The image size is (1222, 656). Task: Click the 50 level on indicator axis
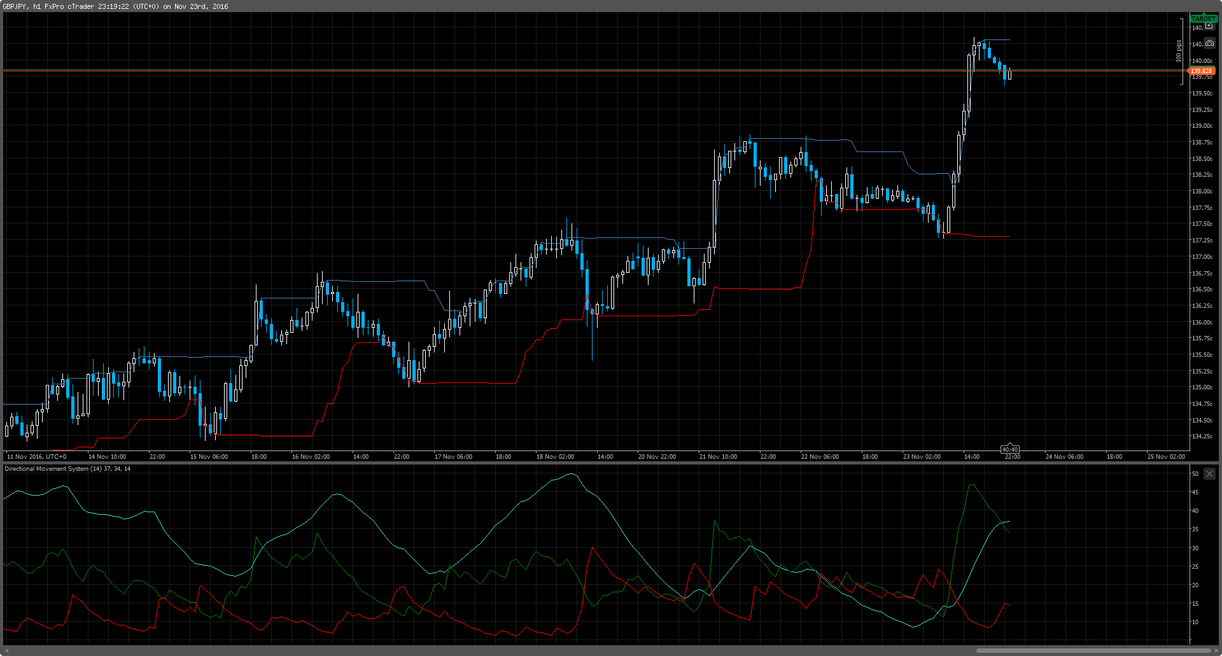point(1195,474)
